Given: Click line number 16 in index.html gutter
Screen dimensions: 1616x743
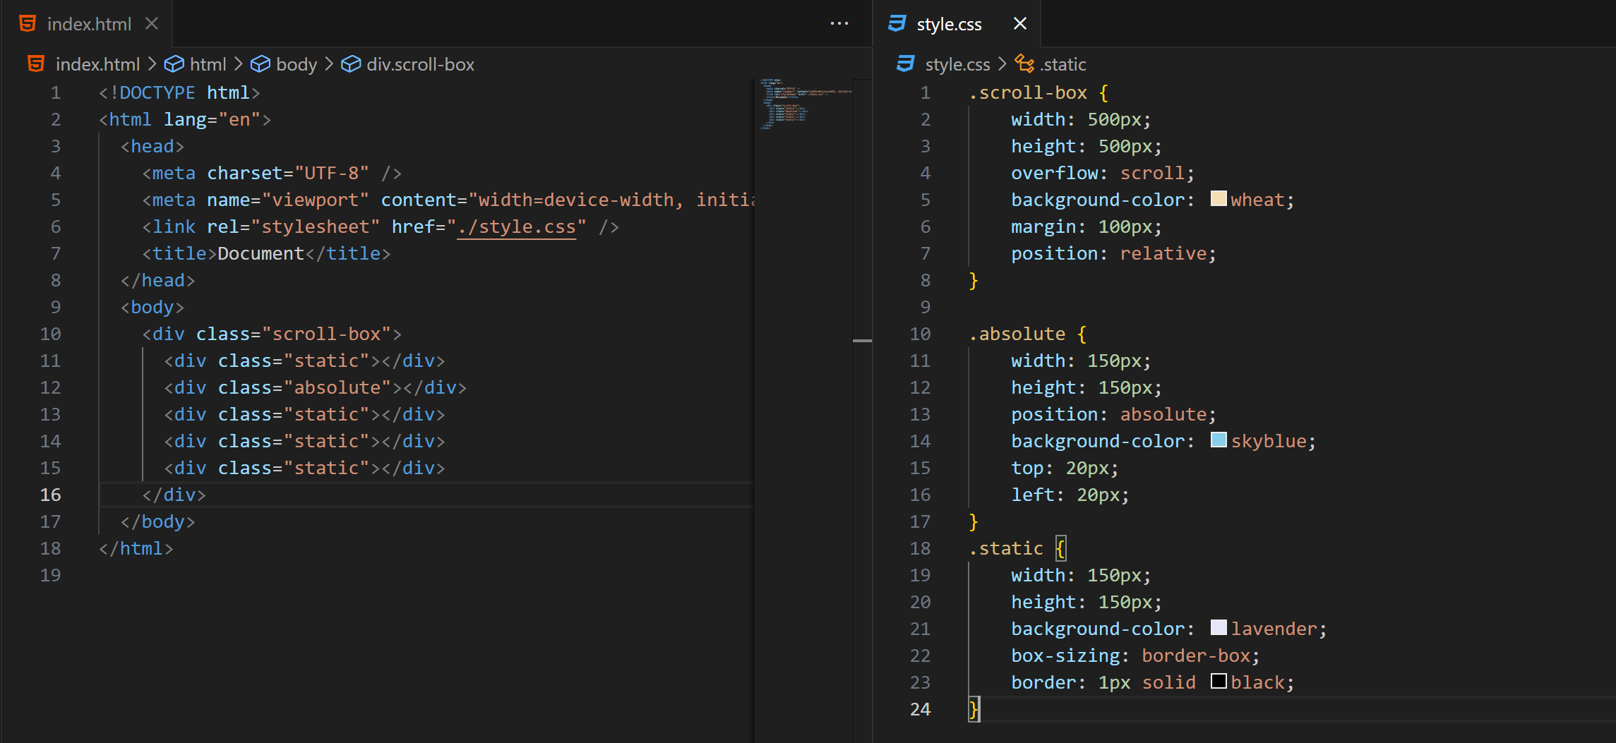Looking at the screenshot, I should [50, 495].
